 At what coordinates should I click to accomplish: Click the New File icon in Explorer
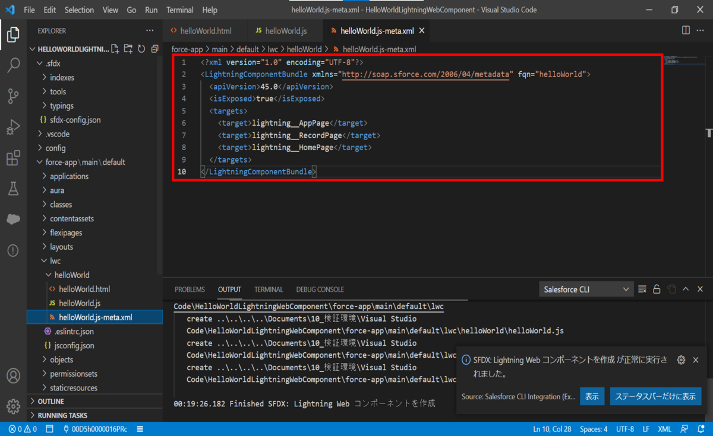tap(115, 49)
